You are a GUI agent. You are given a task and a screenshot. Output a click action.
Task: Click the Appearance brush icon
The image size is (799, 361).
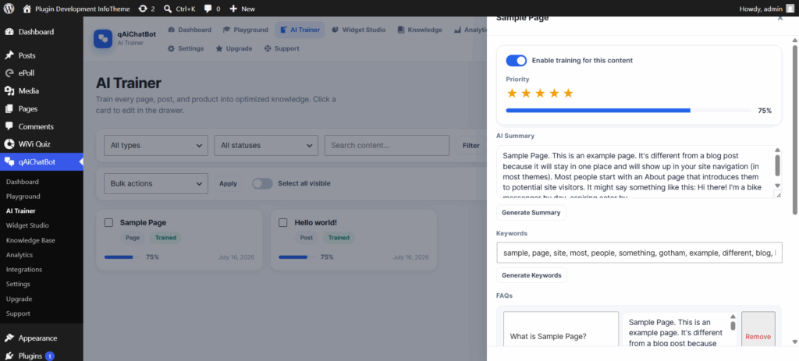(x=9, y=338)
